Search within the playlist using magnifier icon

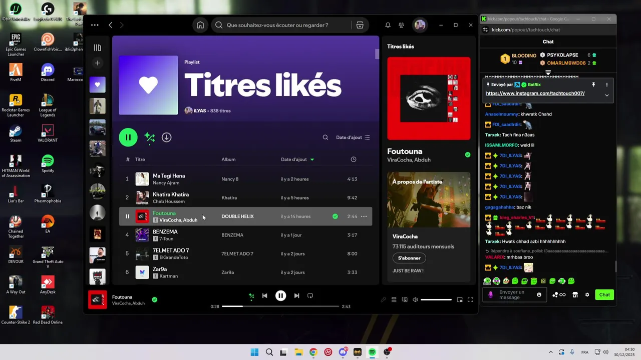click(326, 137)
